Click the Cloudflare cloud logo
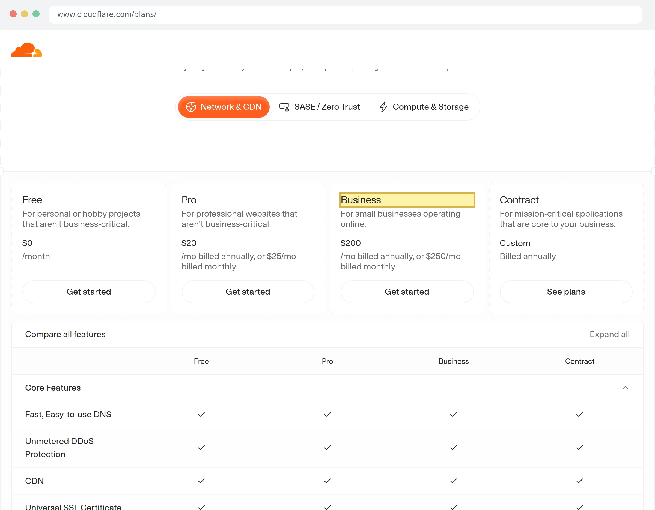 [26, 50]
